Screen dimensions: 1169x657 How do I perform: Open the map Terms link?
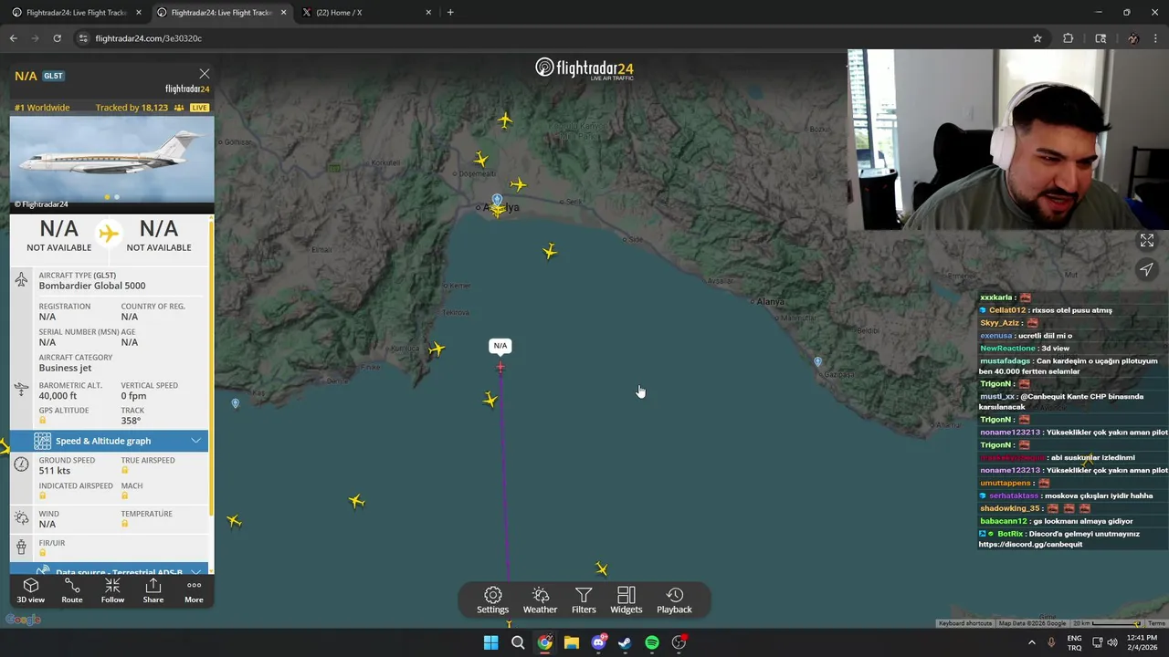pos(1156,623)
